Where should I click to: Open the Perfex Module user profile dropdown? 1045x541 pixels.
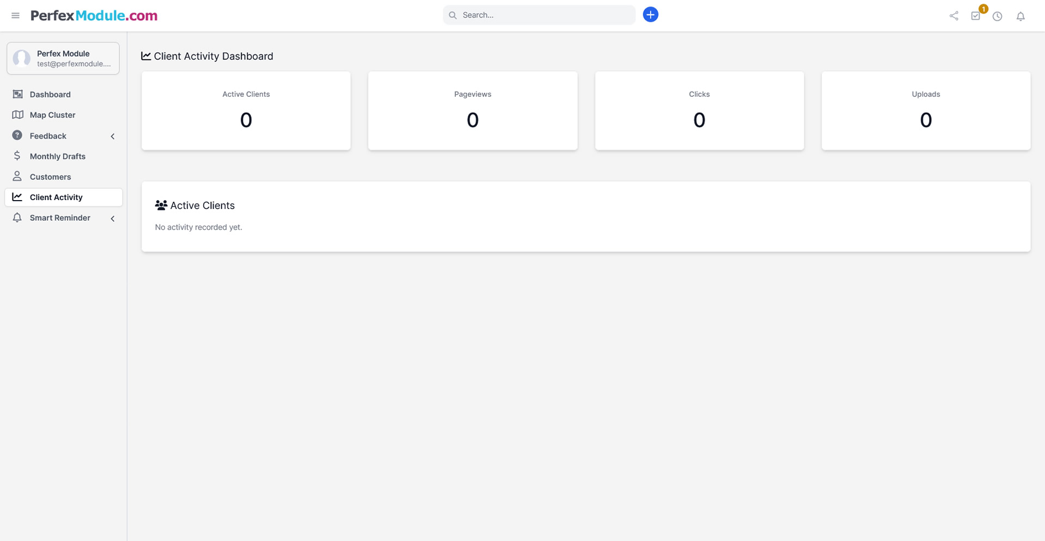point(63,58)
